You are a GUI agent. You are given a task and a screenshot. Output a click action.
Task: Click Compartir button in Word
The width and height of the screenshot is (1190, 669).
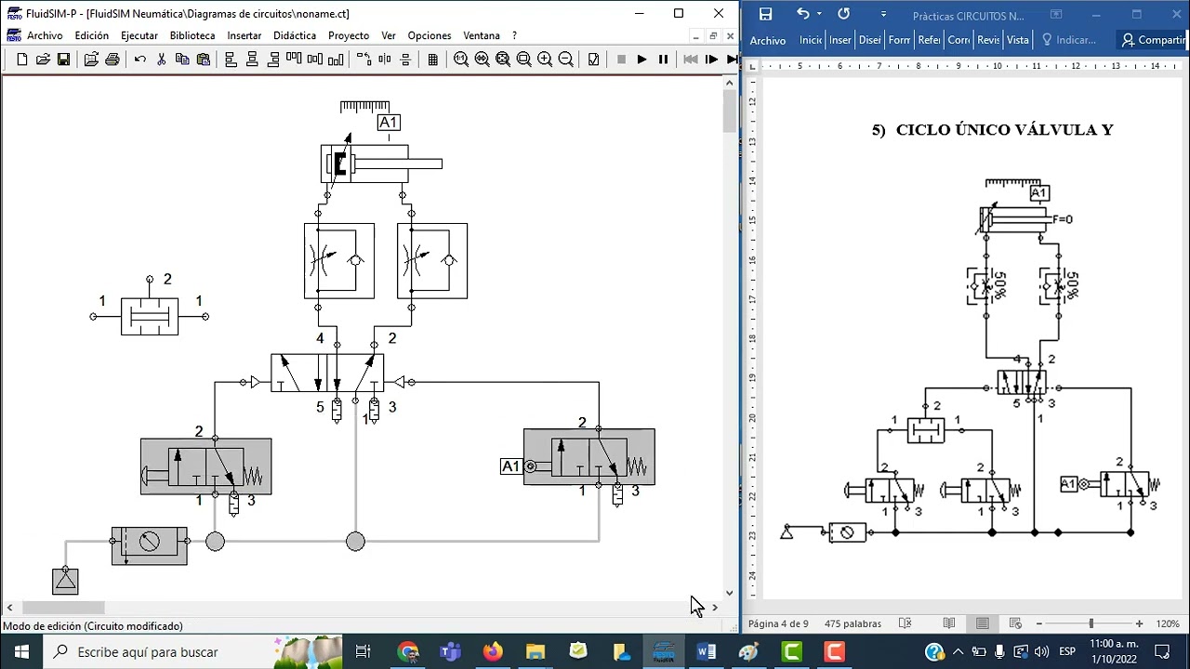(1153, 40)
